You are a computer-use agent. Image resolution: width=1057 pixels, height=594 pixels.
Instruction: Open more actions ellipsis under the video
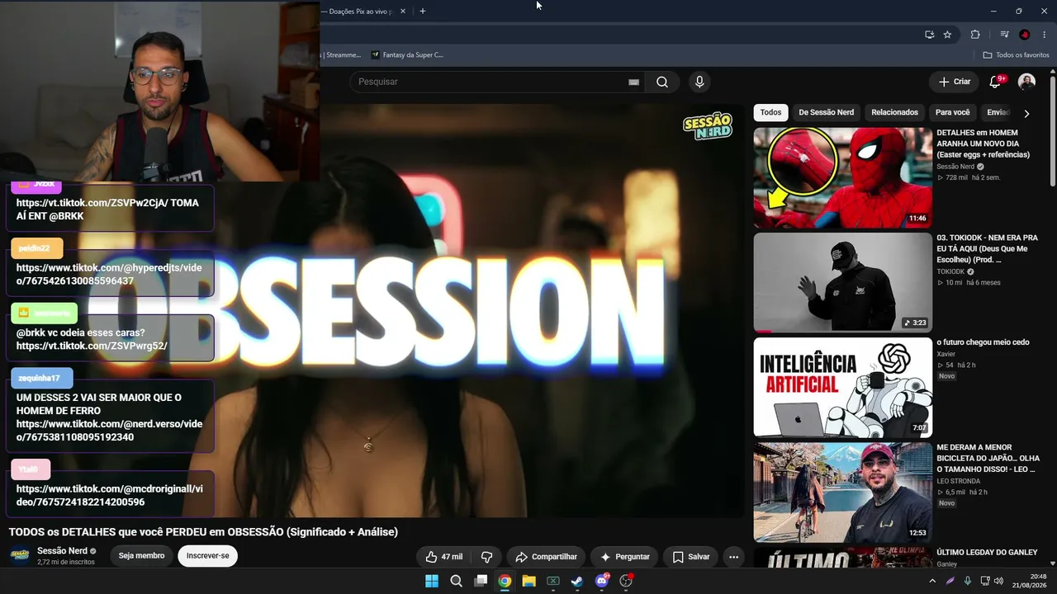(x=733, y=557)
